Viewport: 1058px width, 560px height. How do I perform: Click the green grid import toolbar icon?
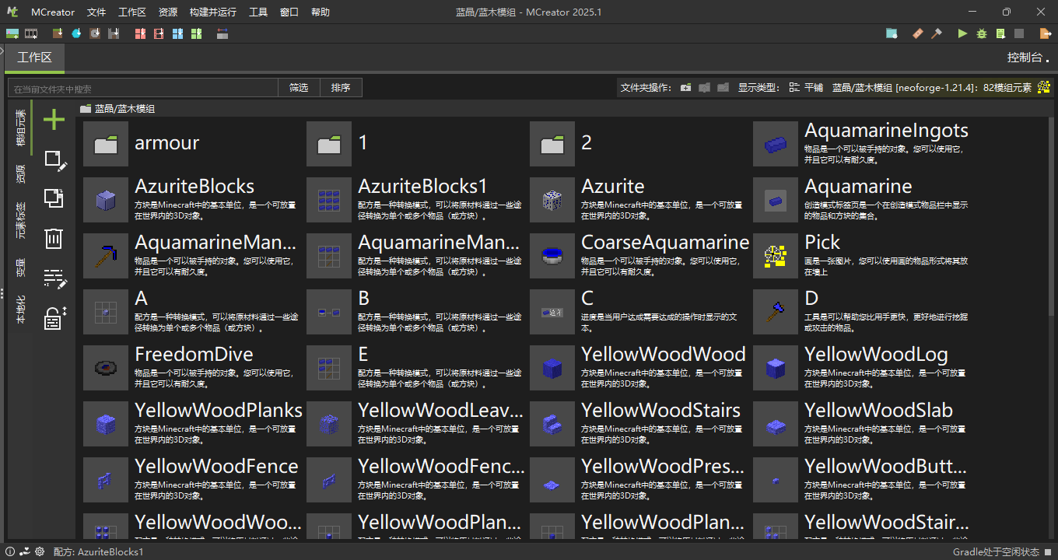tap(196, 33)
